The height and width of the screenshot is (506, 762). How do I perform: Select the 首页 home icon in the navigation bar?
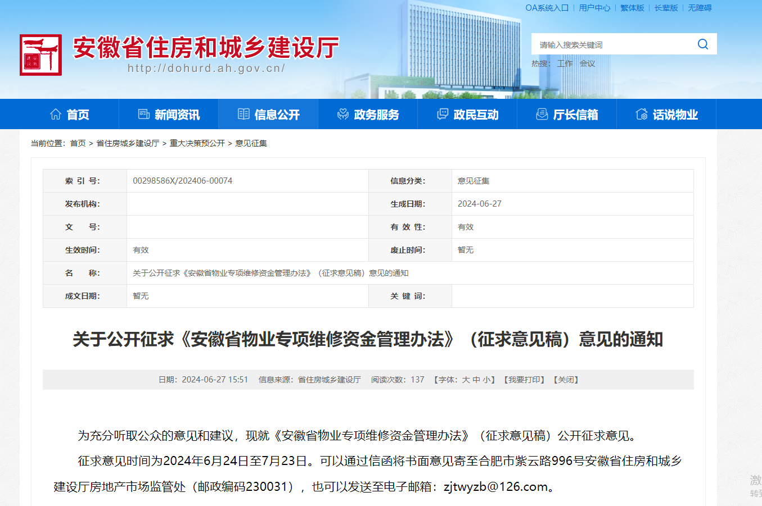[55, 113]
